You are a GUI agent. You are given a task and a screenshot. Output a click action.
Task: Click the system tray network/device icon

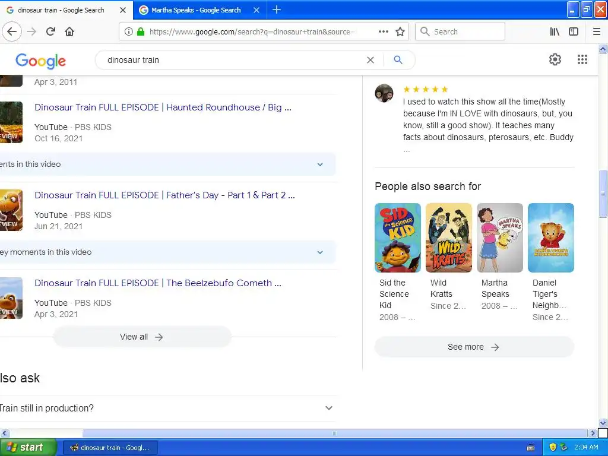564,447
